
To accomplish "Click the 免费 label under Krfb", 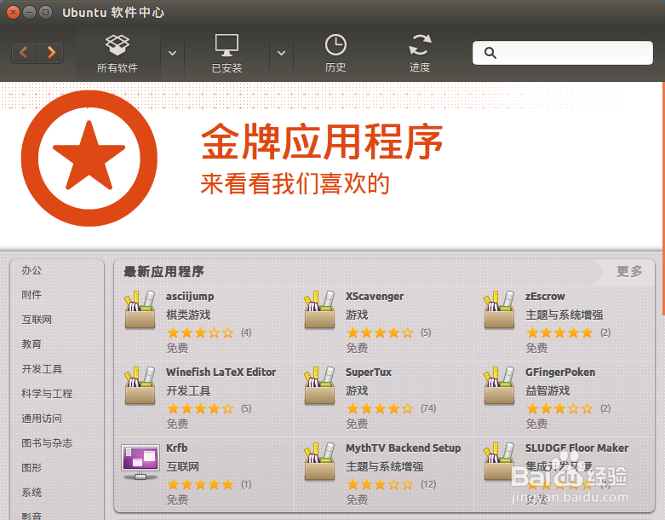I will 177,500.
